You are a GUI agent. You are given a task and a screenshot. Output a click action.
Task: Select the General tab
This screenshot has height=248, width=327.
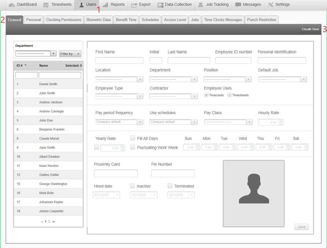coord(14,20)
